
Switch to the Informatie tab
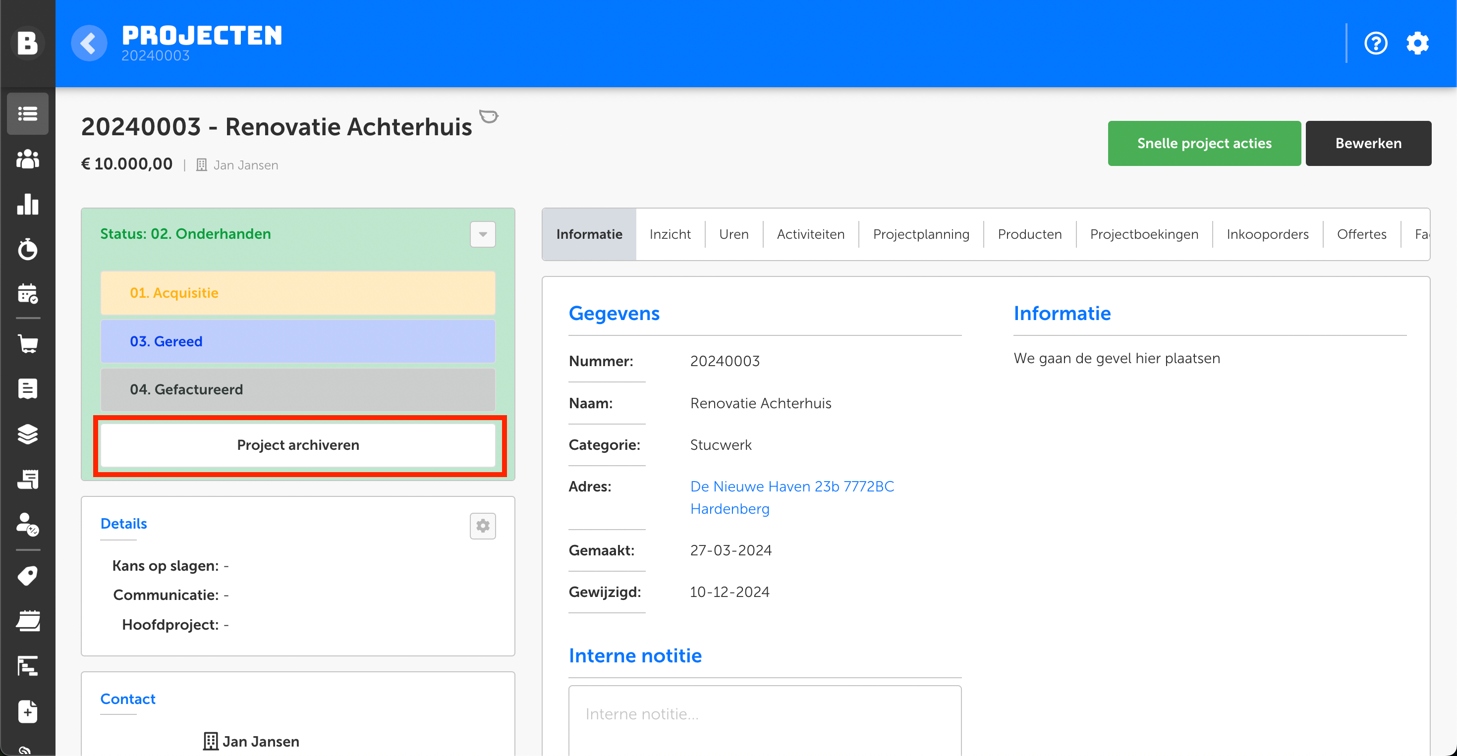tap(589, 234)
